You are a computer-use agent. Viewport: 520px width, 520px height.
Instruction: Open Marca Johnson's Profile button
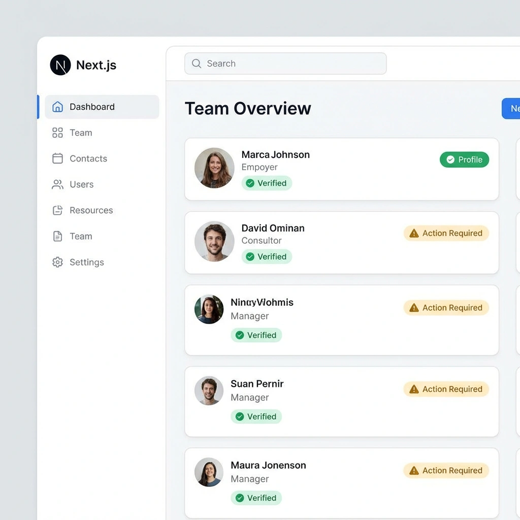click(464, 159)
